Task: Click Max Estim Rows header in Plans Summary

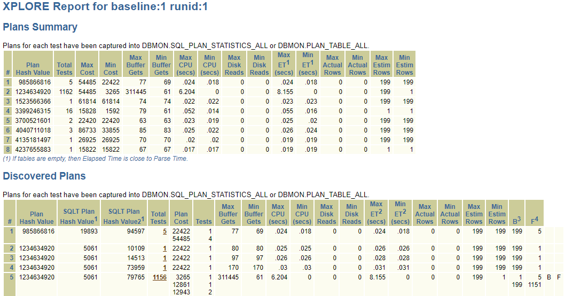Action: pyautogui.click(x=382, y=65)
